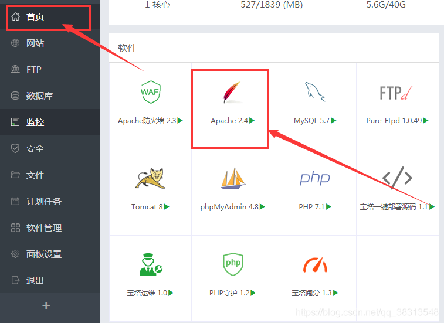Click the 软件 section heading
The image size is (444, 323).
(127, 48)
